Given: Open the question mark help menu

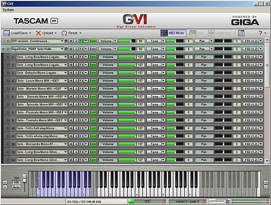Looking at the screenshot, I should pyautogui.click(x=262, y=33).
